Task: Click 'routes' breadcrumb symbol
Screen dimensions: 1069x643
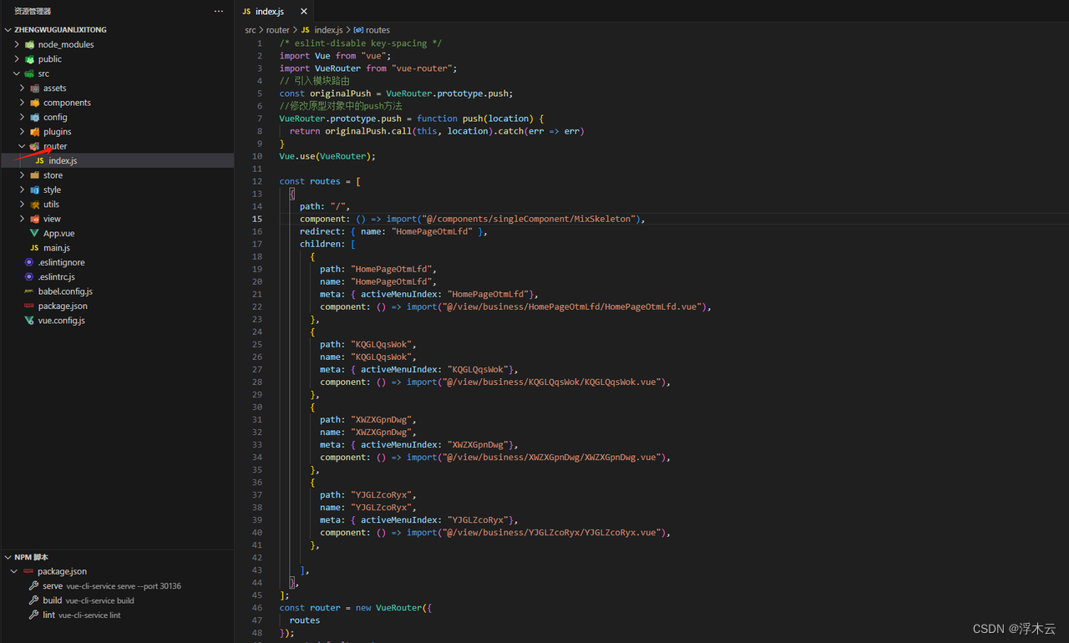Action: (377, 30)
